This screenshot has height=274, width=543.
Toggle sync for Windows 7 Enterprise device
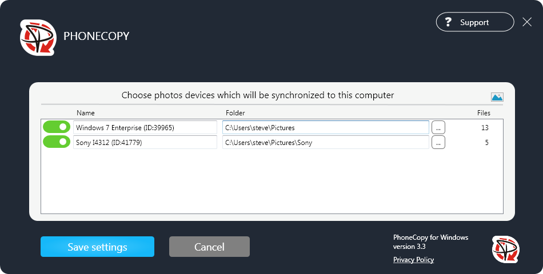57,127
